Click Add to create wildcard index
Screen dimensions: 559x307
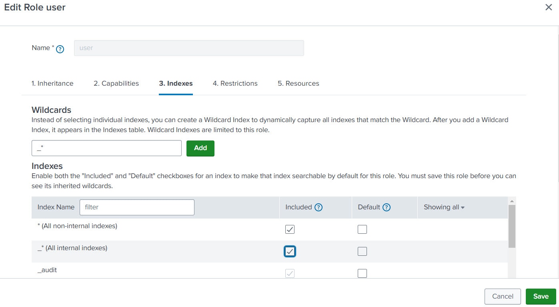pos(200,148)
